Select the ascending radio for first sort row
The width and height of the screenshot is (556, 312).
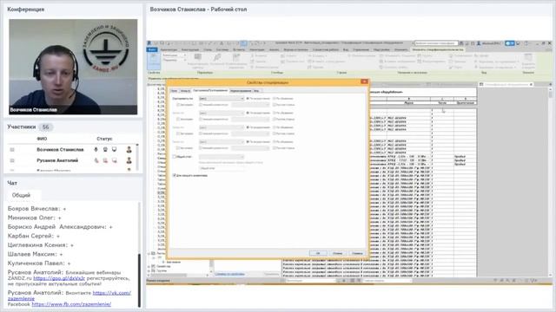coord(248,98)
